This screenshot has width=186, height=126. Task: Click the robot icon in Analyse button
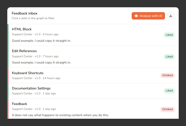[136, 16]
